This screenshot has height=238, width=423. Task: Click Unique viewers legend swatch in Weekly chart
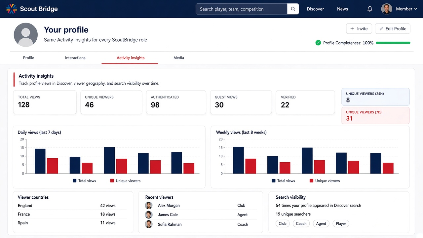311,181
